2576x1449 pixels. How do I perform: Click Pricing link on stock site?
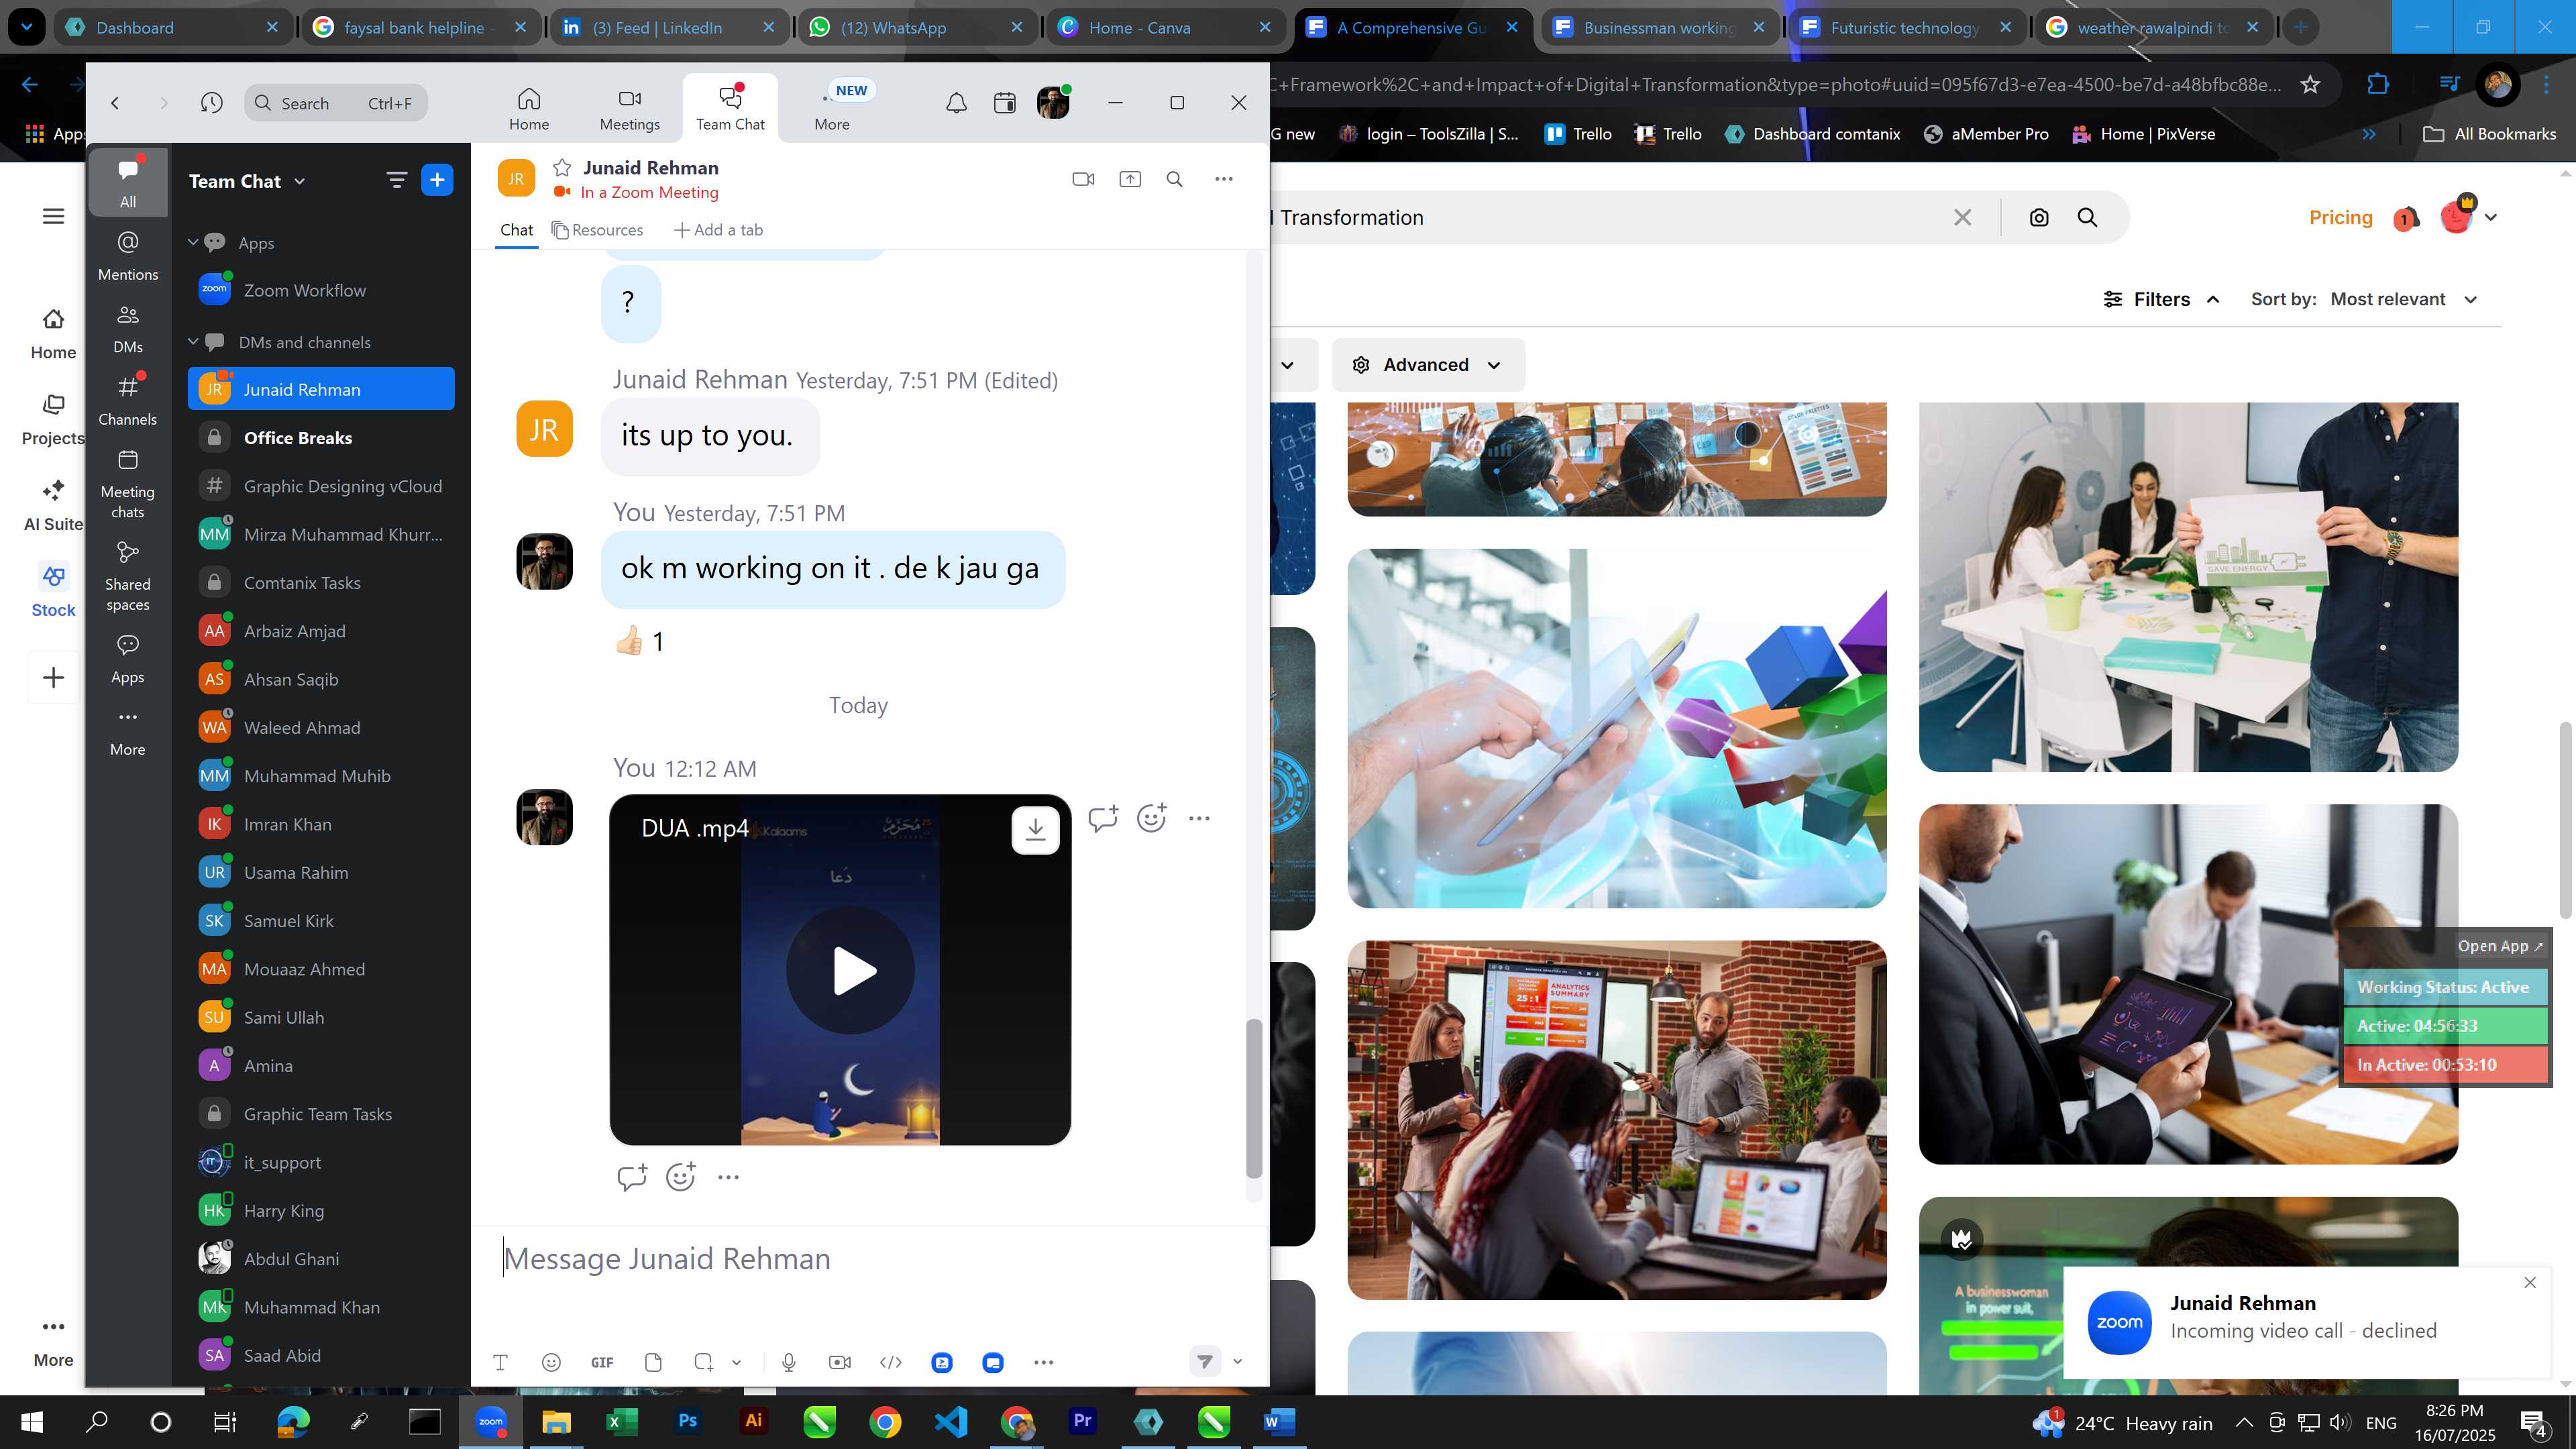coord(2340,217)
